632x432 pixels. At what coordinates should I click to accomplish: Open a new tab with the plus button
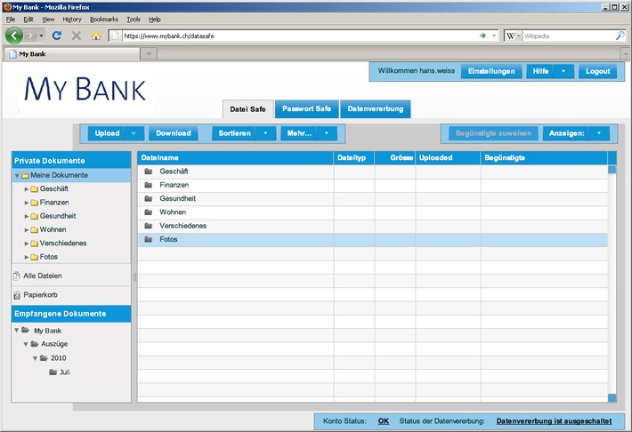[149, 53]
